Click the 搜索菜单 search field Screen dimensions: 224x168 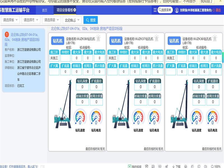pos(165,10)
